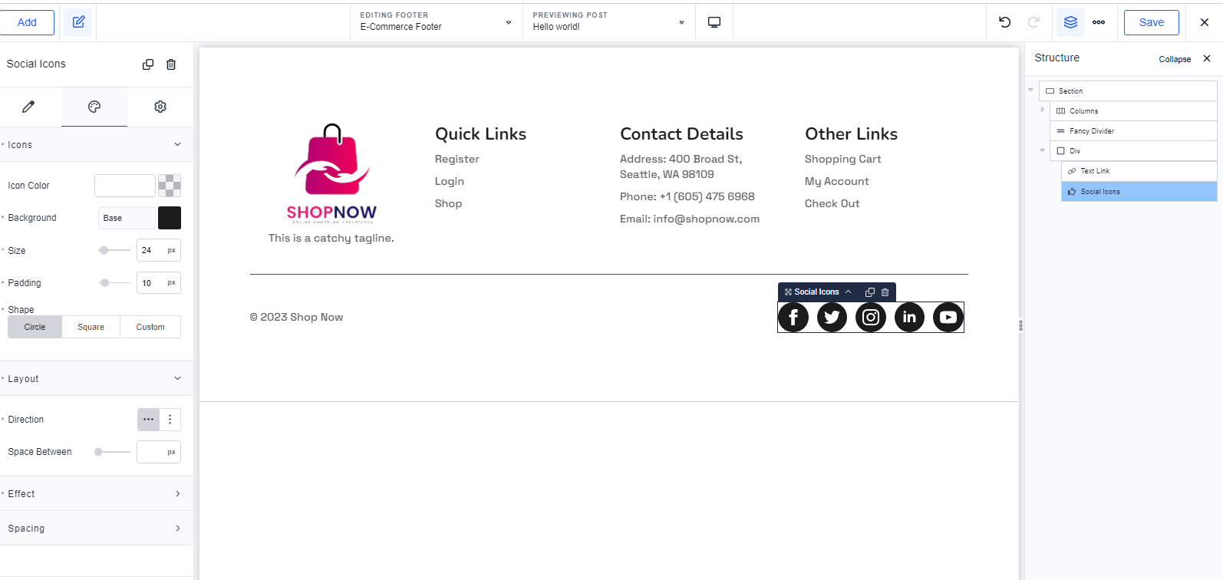Click the undo arrow icon
Image resolution: width=1223 pixels, height=580 pixels.
point(1004,22)
